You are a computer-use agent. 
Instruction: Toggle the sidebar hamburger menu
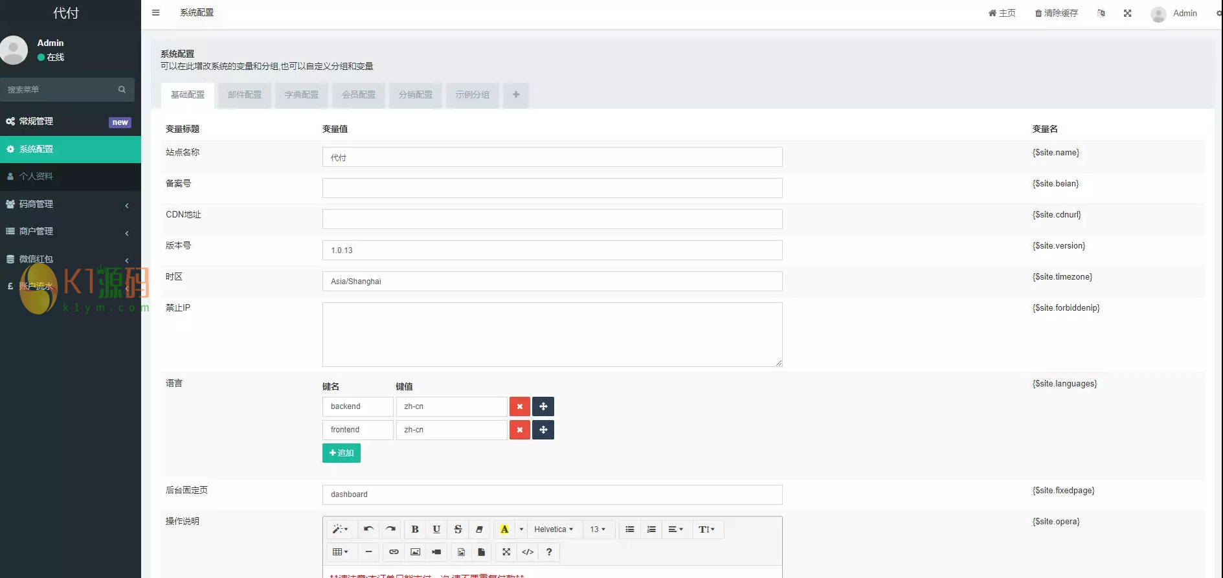pos(155,13)
